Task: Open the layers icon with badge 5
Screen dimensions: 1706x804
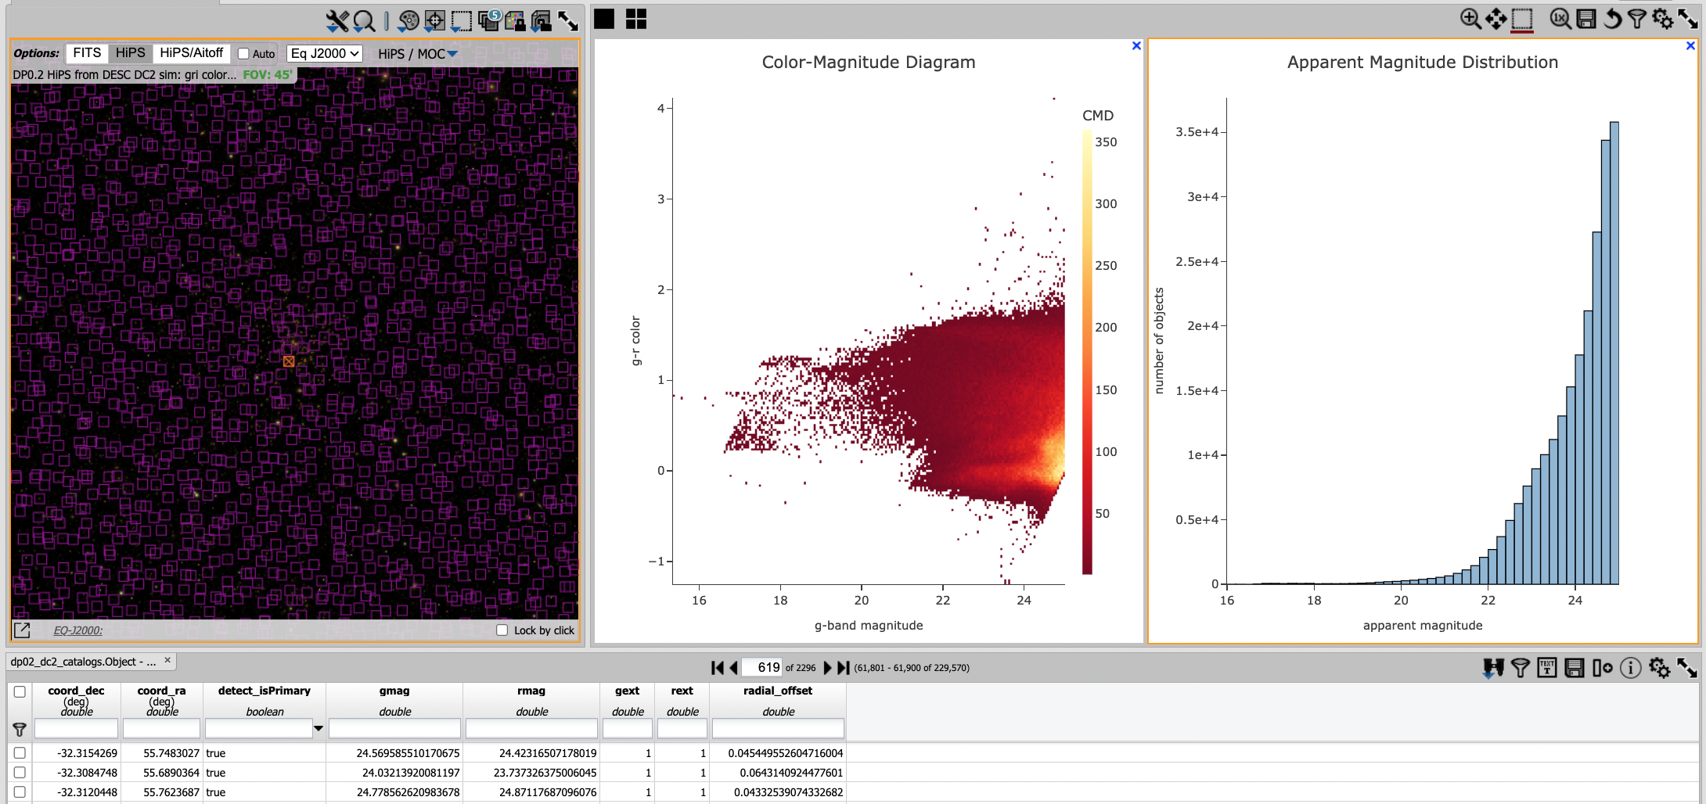Action: 490,20
